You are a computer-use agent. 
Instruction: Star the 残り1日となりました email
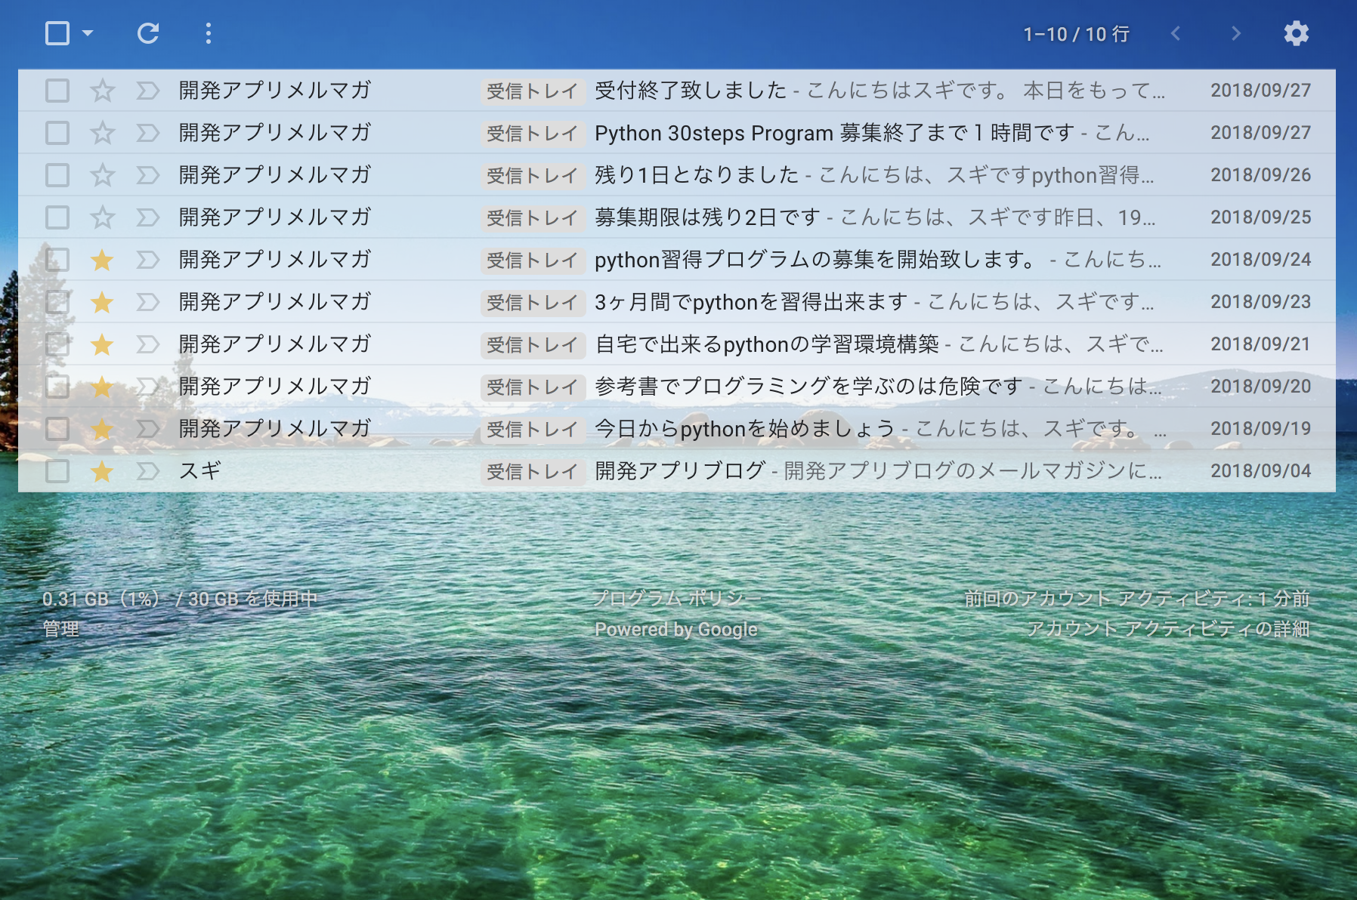(102, 175)
